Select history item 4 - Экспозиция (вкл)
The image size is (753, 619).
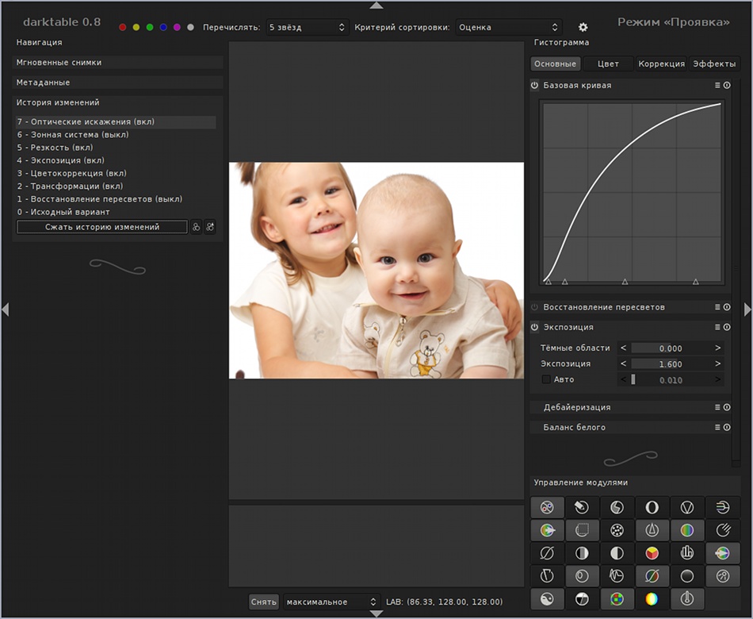click(115, 160)
